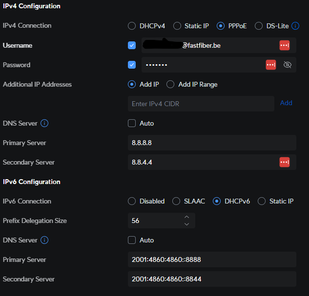Increase Prefix Delegation Size with up arrow
The image size is (309, 296).
(186, 217)
